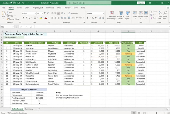
Task: Open the Payment Status filter dropdown
Action: [134, 43]
